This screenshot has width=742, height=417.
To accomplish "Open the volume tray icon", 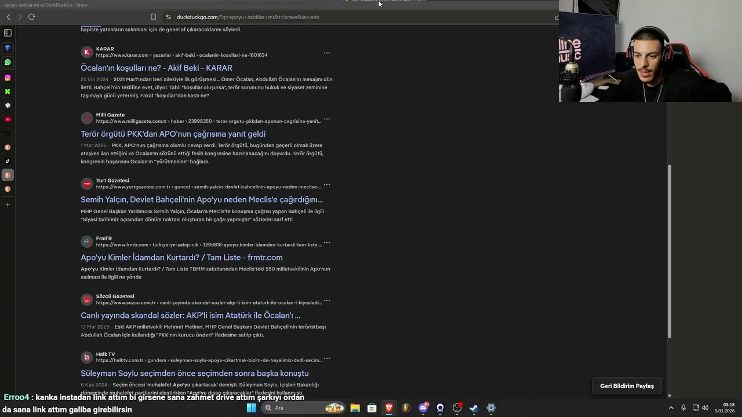I will click(x=705, y=408).
